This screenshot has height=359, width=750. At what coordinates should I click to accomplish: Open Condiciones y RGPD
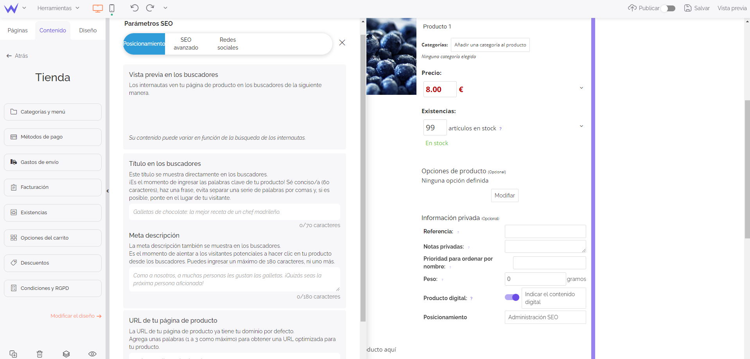[x=53, y=288]
